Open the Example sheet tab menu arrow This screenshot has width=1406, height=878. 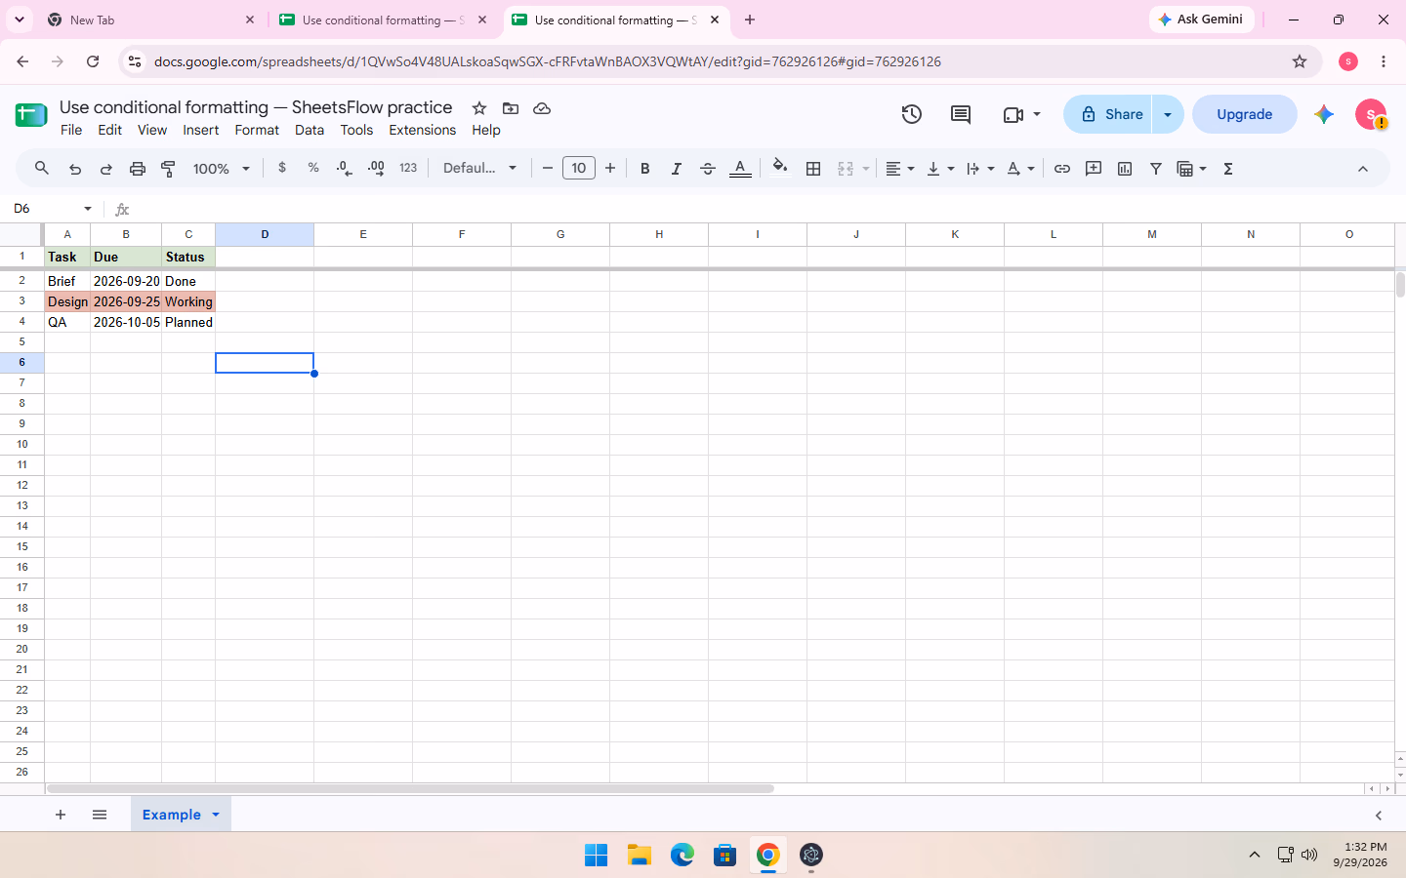click(216, 815)
